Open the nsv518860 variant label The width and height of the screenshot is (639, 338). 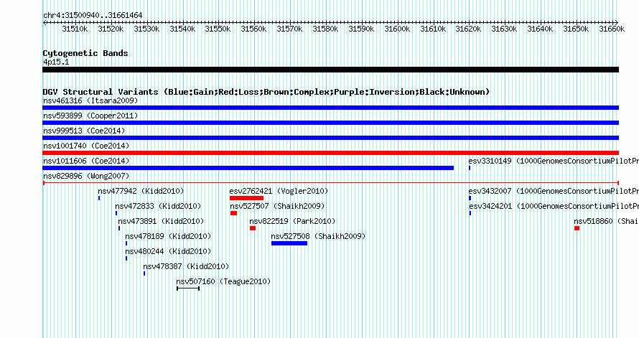coord(606,221)
